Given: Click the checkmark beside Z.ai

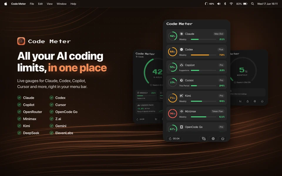Looking at the screenshot, I should 51,119.
